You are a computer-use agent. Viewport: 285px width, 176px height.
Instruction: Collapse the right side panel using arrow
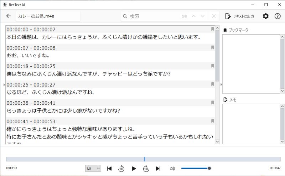tap(221, 84)
